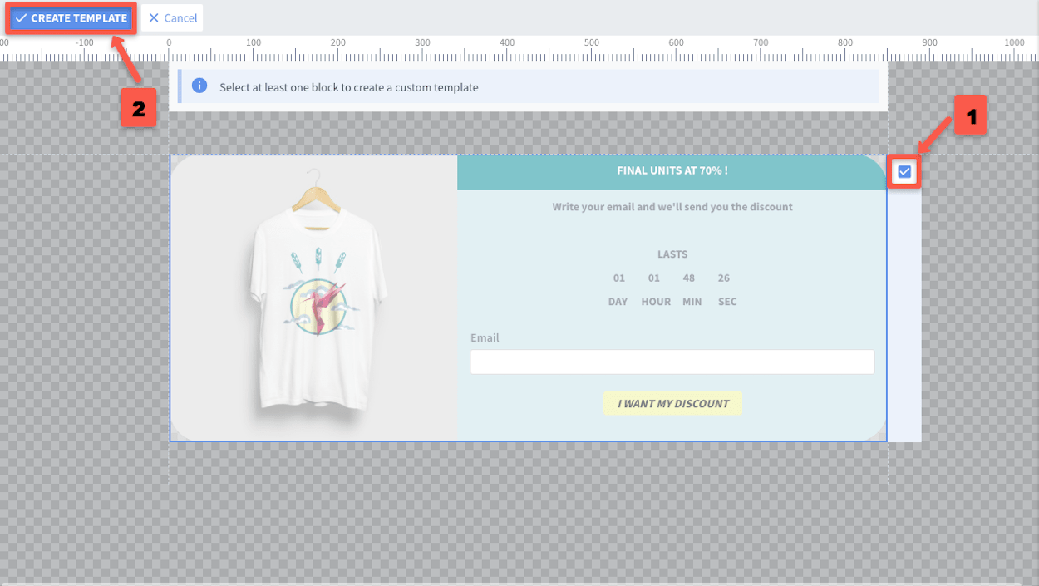Screen dimensions: 1039x586
Task: Click the red number 2 annotation badge
Action: 139,108
